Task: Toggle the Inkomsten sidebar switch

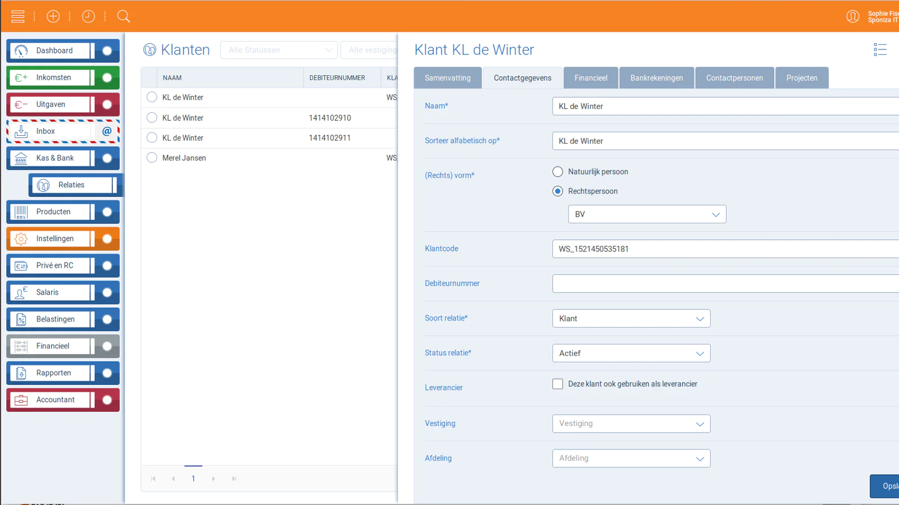Action: coord(107,77)
